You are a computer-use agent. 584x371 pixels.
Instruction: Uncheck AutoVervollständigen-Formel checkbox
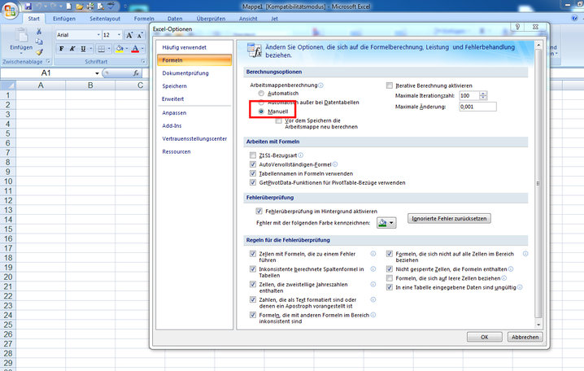coord(253,164)
